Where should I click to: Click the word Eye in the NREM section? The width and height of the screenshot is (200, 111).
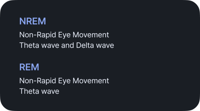click(x=64, y=35)
